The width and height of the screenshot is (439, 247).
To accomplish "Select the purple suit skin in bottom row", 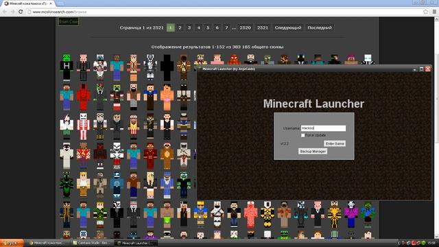I will [351, 214].
